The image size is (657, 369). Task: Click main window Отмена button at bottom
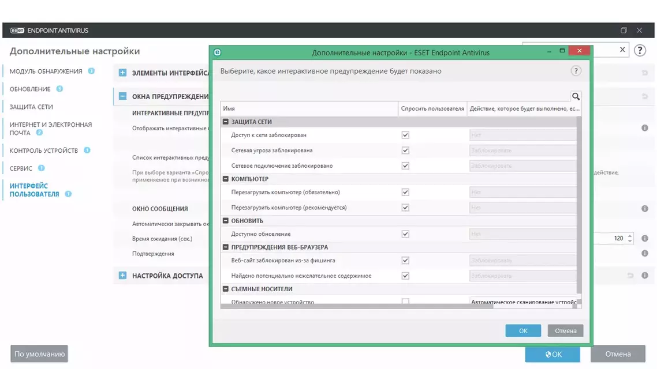click(618, 354)
